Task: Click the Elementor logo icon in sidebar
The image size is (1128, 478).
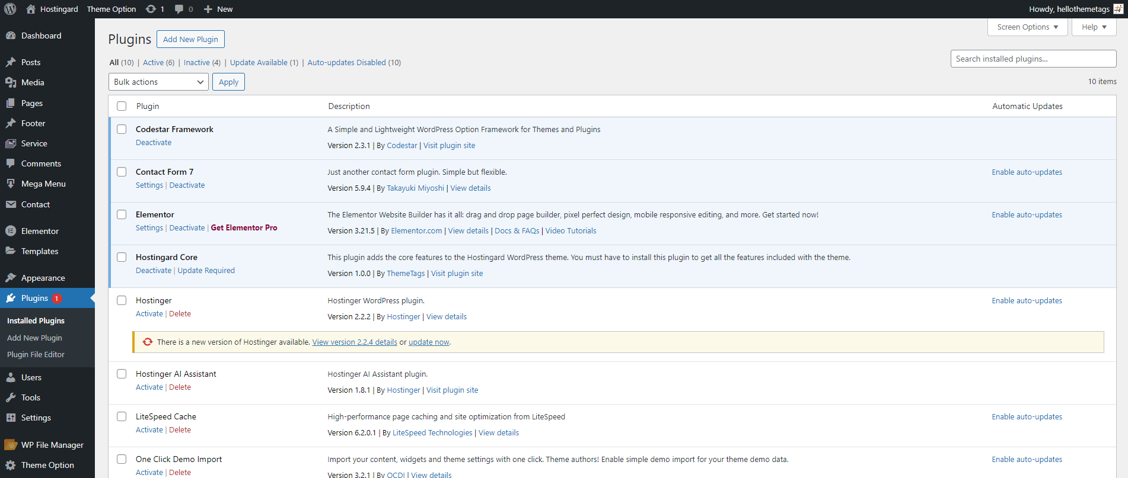Action: tap(11, 231)
